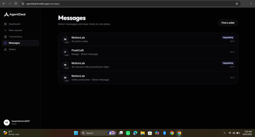Open MotionLab Video production direct message
The width and height of the screenshot is (255, 137).
point(148,78)
